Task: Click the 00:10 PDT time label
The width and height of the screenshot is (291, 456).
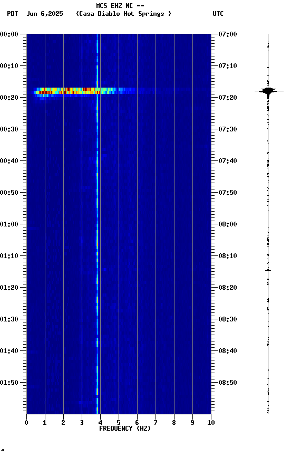Action: (9, 66)
